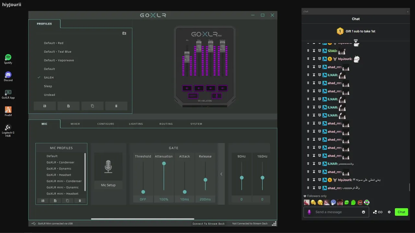
Task: Launch the GoXLR App desktop shortcut
Action: (x=8, y=94)
